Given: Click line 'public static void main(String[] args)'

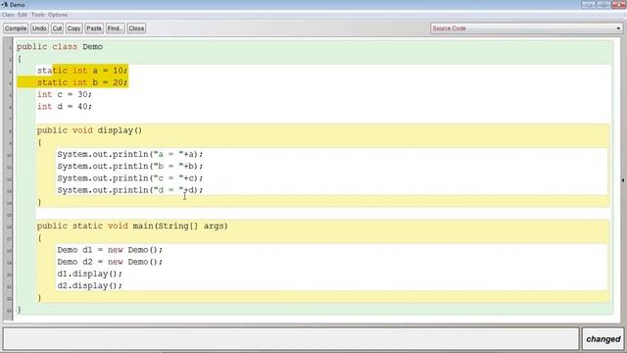Looking at the screenshot, I should pos(132,227).
